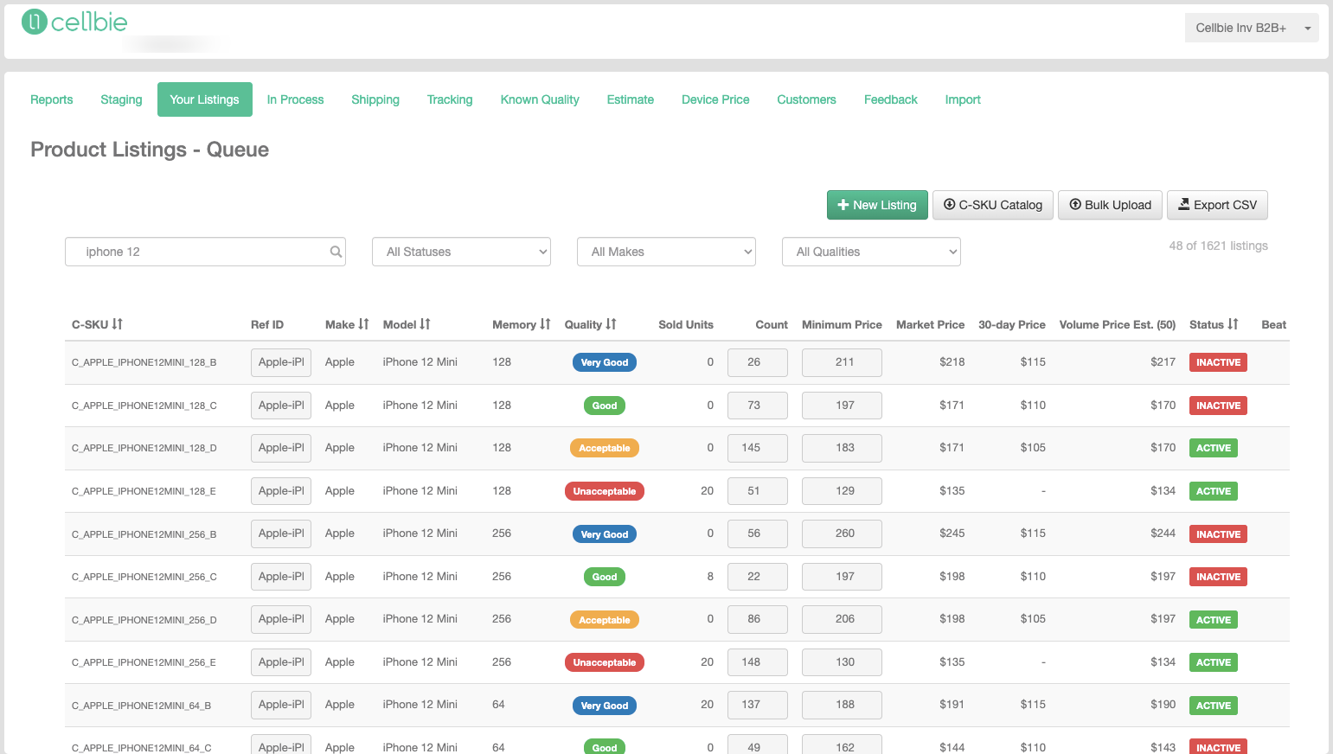The image size is (1333, 754).
Task: Click search field containing iphone 12
Action: [x=205, y=252]
